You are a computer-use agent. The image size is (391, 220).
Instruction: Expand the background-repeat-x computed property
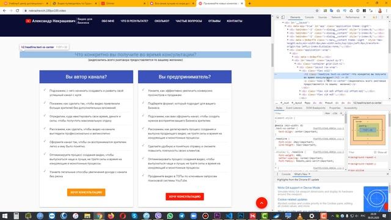(x=349, y=158)
